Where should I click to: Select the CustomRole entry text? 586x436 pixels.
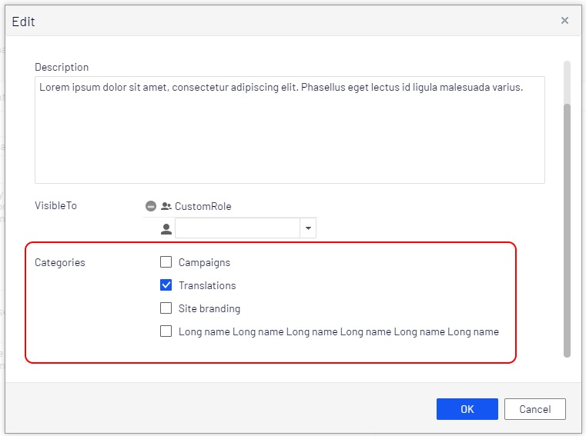tap(203, 206)
